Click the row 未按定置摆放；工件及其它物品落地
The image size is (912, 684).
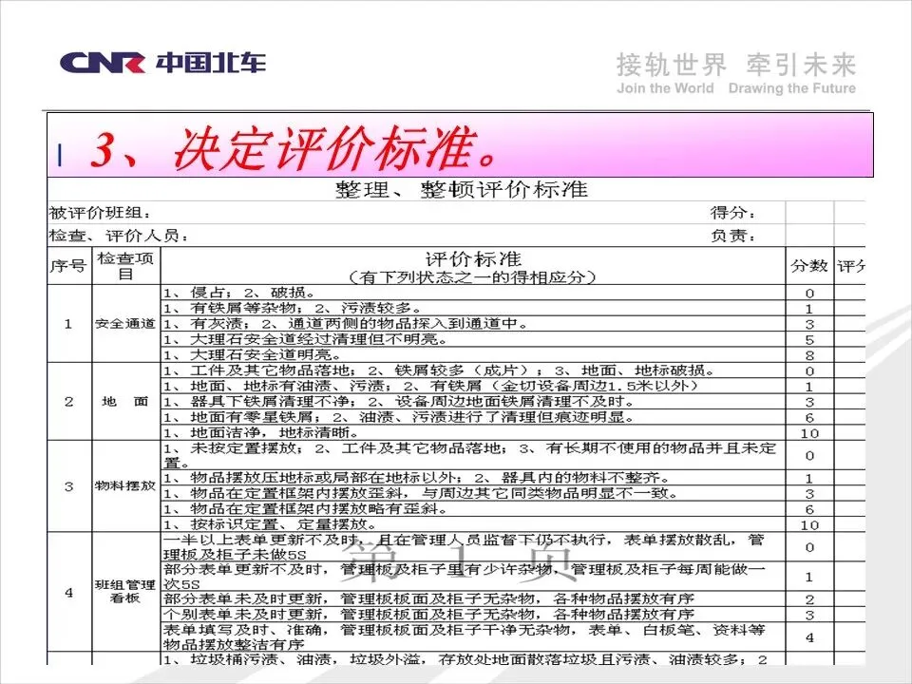click(x=473, y=455)
